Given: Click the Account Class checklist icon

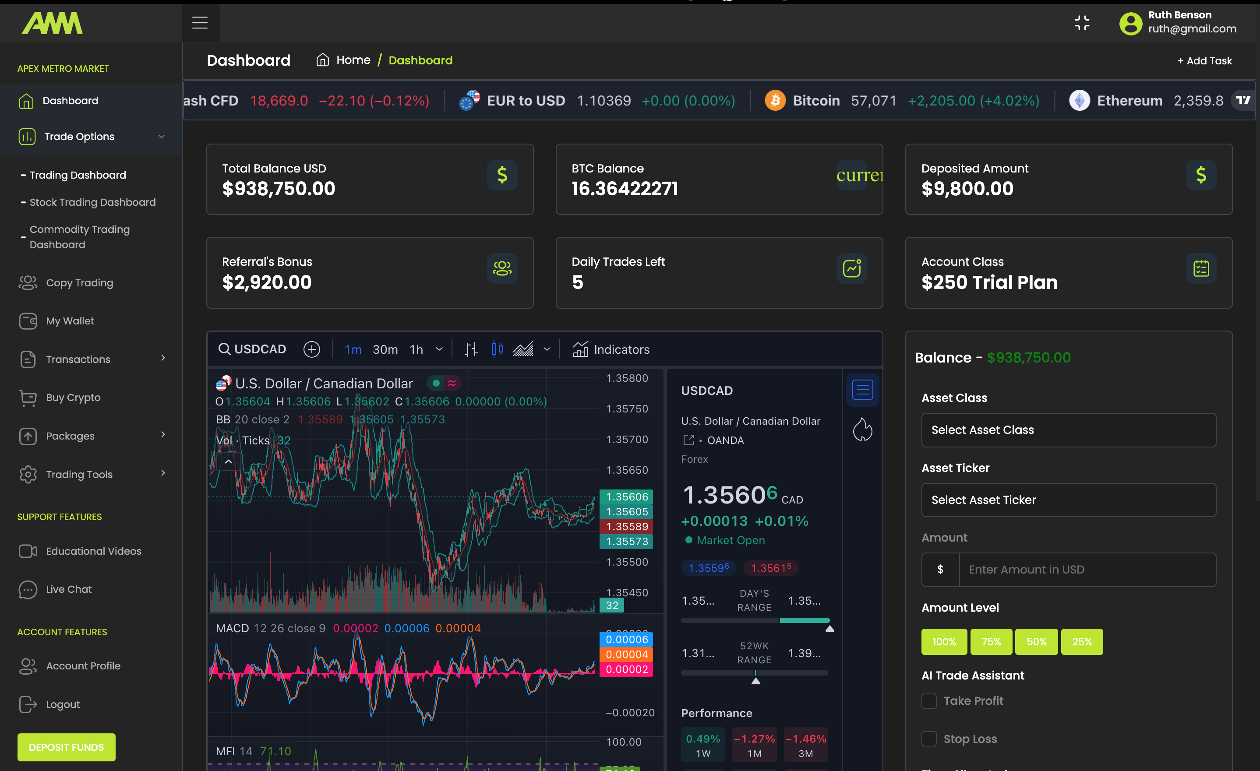Looking at the screenshot, I should [1201, 268].
